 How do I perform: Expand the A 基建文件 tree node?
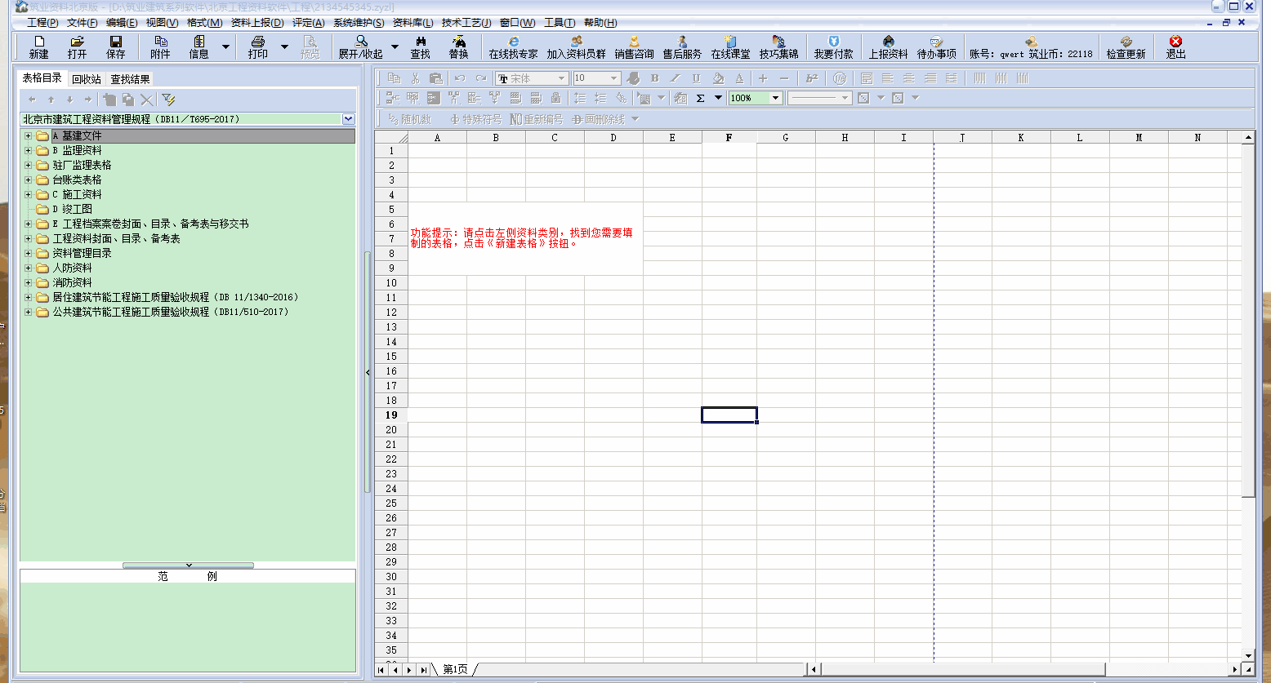click(29, 136)
